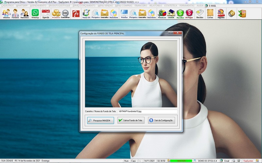This screenshot has width=262, height=163.
Task: Open the Suporte headset icon
Action: (221, 14)
